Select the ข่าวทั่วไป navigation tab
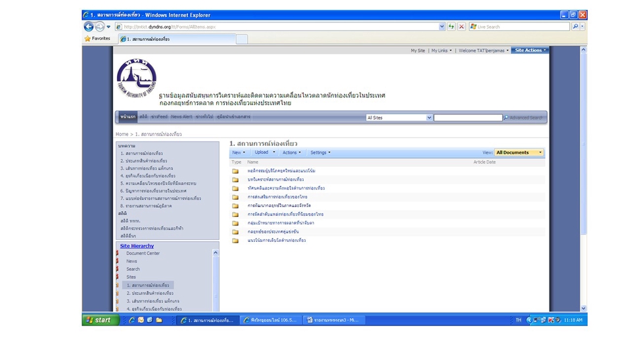This screenshot has height=355, width=631. coord(204,117)
